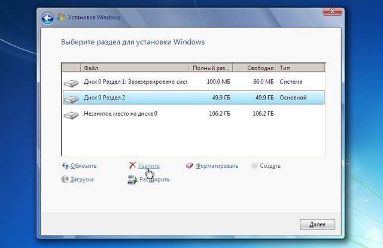Screen dimensions: 383x248
Task: Click the Далее button
Action: click(317, 224)
